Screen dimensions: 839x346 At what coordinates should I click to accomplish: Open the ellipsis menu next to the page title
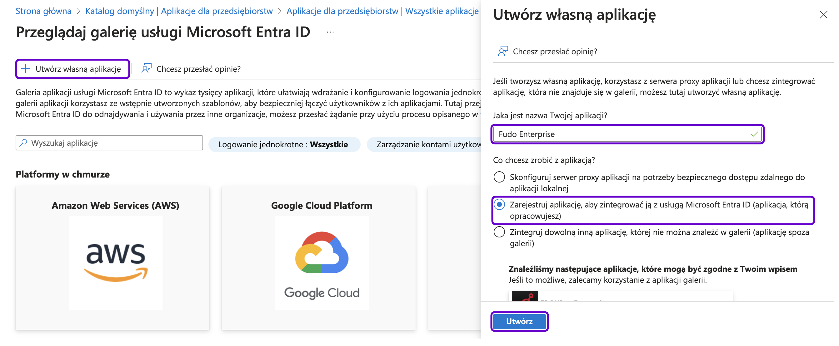tap(330, 32)
